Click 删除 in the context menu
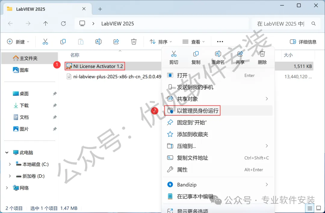Screen dimensions: 325x213 click(x=262, y=58)
